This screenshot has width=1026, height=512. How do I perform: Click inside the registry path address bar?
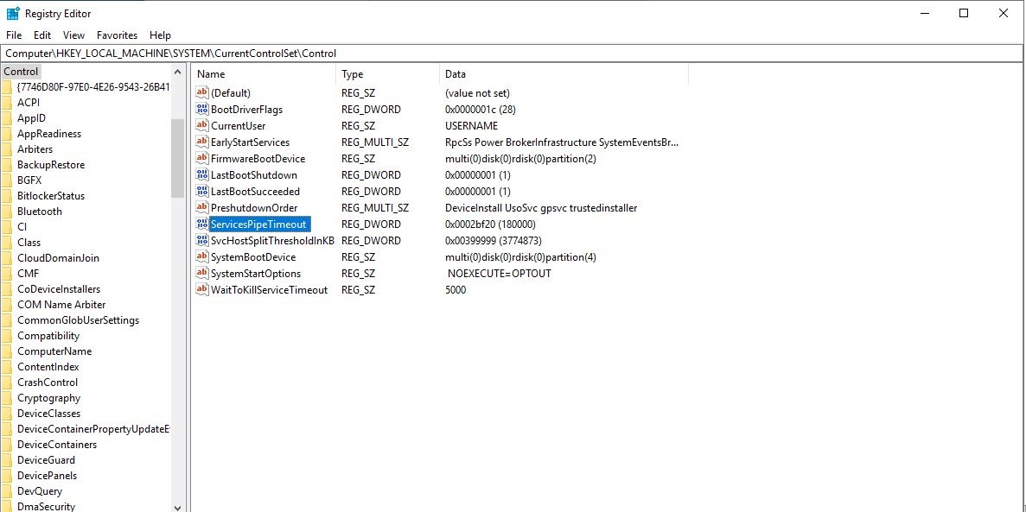click(346, 52)
